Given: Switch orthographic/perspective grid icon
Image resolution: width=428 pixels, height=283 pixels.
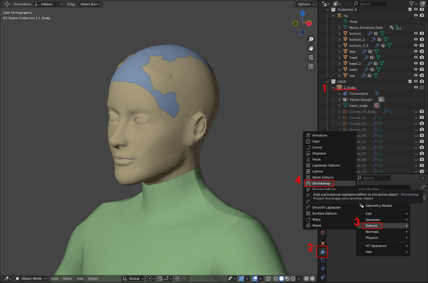Looking at the screenshot, I should [311, 66].
